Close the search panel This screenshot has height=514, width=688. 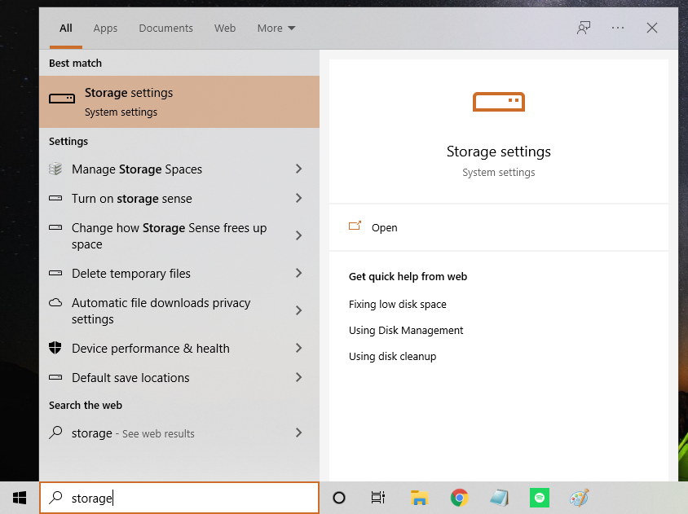(x=652, y=28)
